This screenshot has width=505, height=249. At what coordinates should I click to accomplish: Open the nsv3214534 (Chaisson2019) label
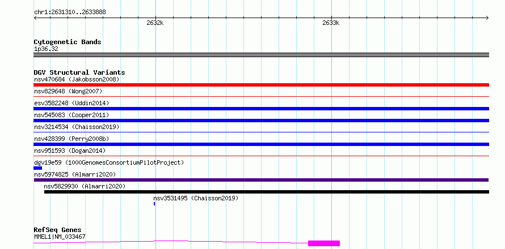[x=77, y=127]
